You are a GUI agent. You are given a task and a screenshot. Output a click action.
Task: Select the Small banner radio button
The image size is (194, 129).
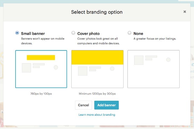coord(17,33)
